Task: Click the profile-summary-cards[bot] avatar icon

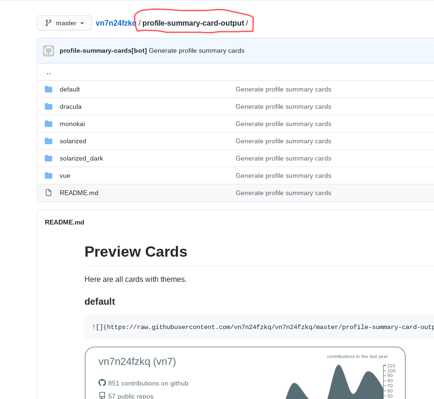Action: [49, 51]
